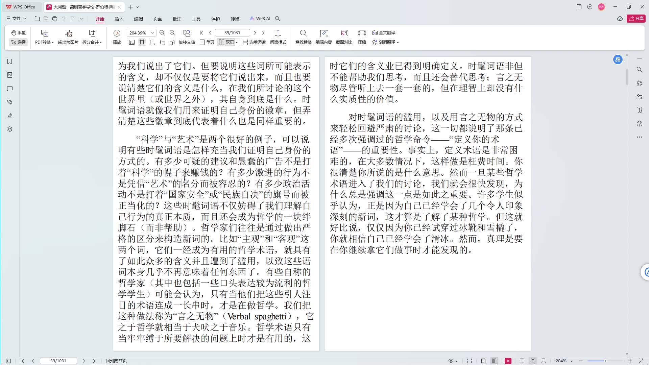Click 旋转文档 rotate document button
The image size is (649, 365).
[187, 37]
